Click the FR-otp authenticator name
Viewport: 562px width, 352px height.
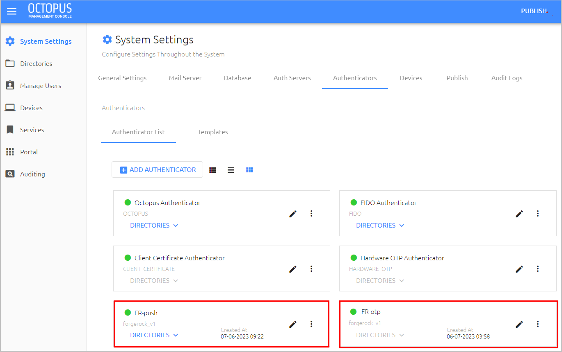371,311
